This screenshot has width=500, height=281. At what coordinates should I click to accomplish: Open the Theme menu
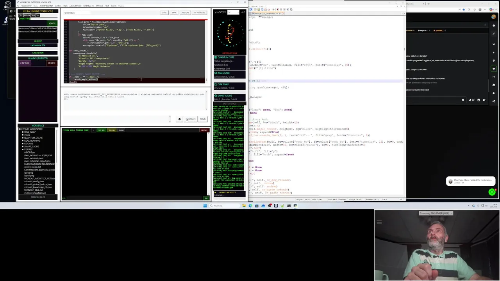coord(121,6)
